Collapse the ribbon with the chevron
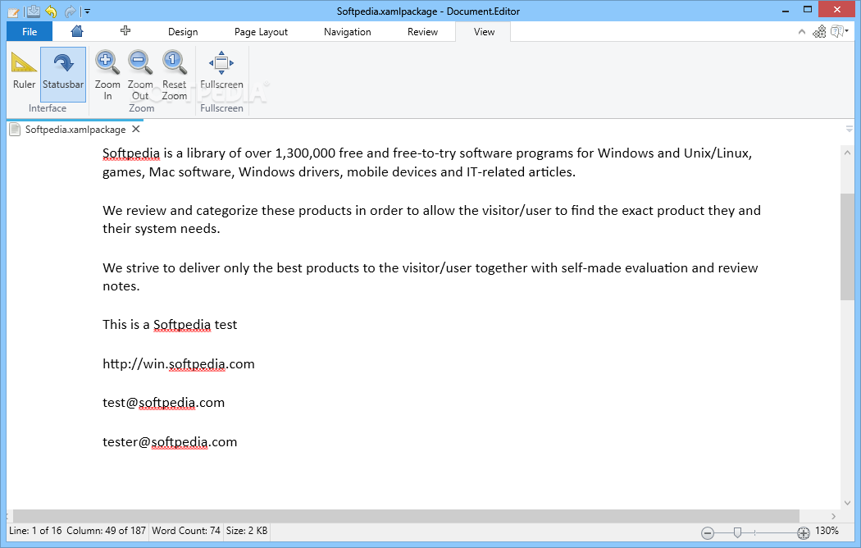 click(802, 32)
